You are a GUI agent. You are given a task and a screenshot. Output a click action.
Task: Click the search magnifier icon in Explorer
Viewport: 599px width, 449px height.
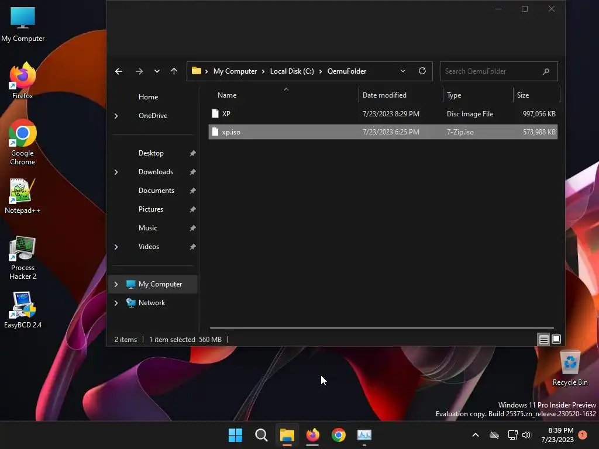tap(546, 71)
